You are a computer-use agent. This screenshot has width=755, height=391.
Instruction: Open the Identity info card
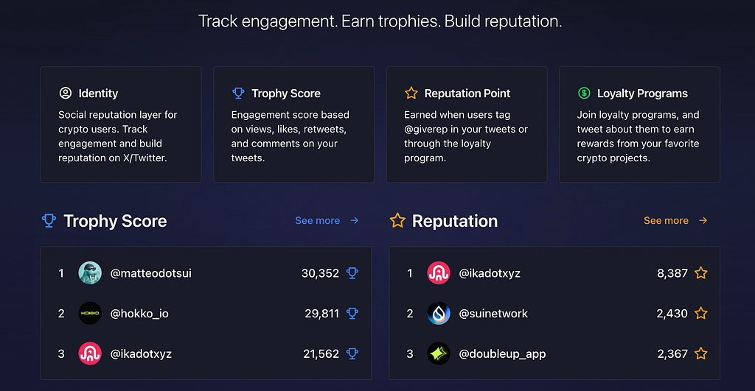(121, 124)
